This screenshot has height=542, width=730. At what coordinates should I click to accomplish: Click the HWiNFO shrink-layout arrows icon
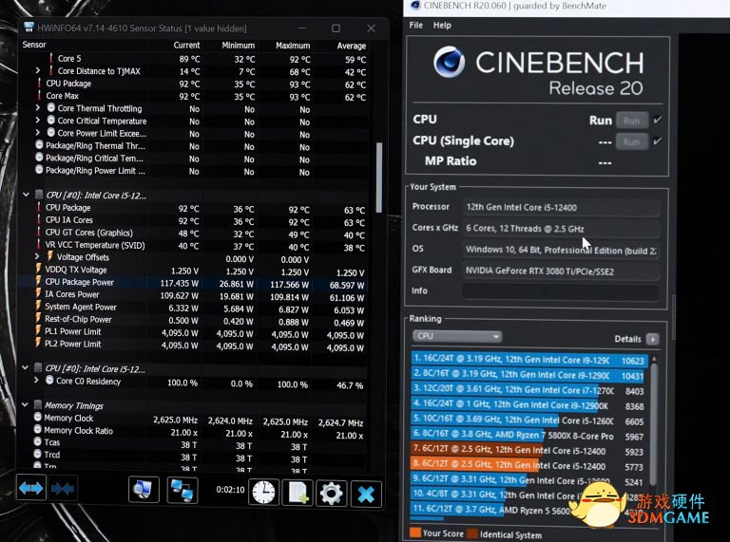[x=63, y=489]
